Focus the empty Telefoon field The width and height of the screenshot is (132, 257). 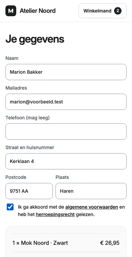click(66, 132)
